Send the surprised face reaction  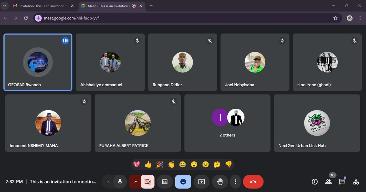[194, 165]
